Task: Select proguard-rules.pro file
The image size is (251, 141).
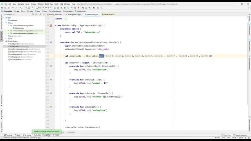Action: 24,52
